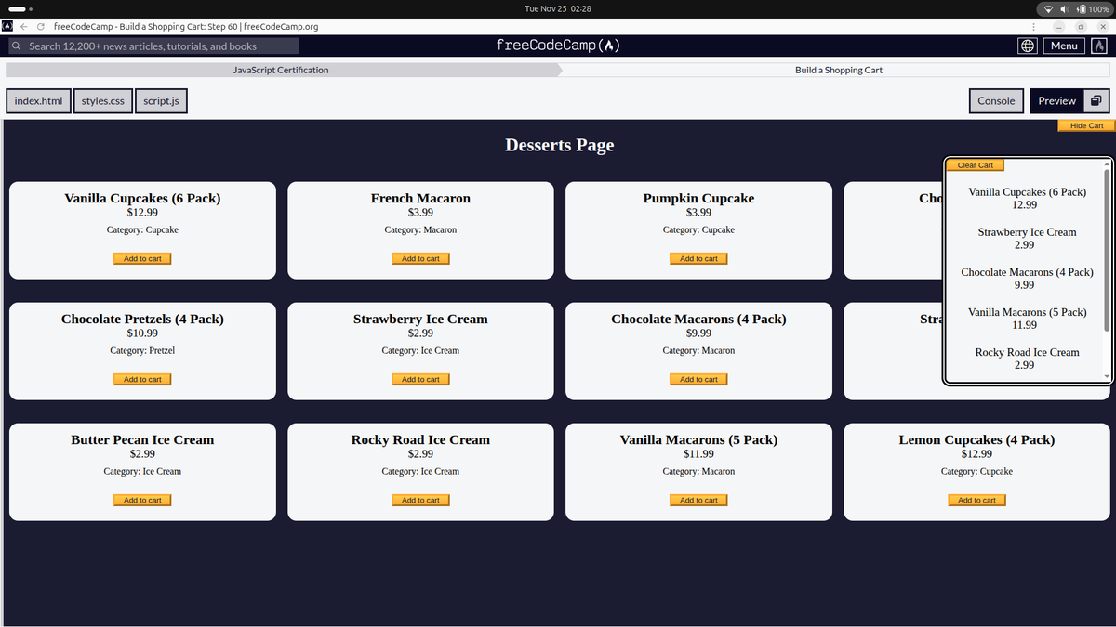Select the freeCodeCamp logo in the header
The image size is (1116, 627).
[x=557, y=44]
